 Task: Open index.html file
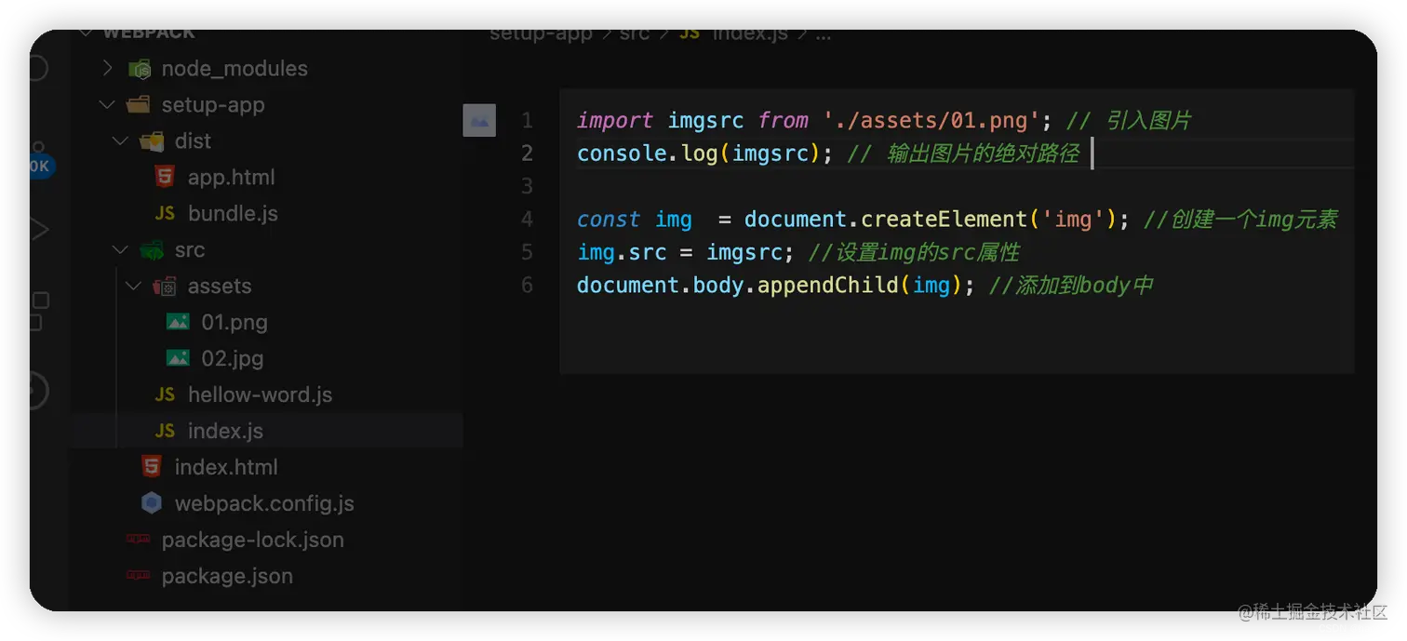(226, 467)
